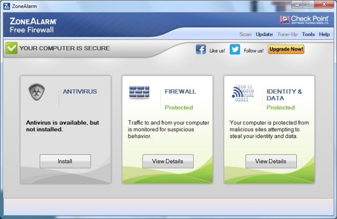The image size is (337, 219).
Task: Click the Identity & Data Protected status
Action: 280,107
